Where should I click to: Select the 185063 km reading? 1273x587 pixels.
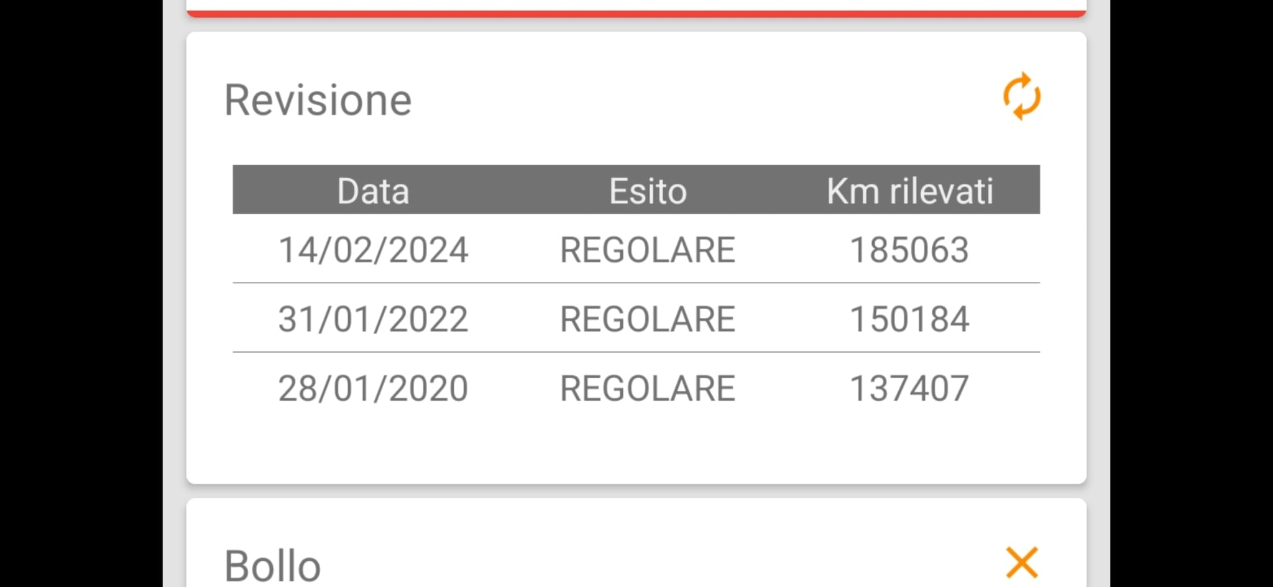click(909, 250)
